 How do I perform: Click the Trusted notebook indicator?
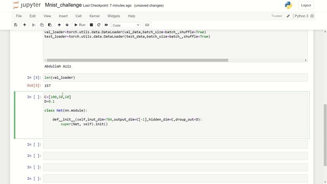click(x=276, y=16)
